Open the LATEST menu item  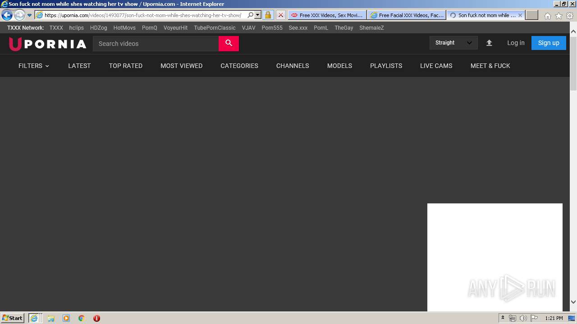tap(79, 66)
